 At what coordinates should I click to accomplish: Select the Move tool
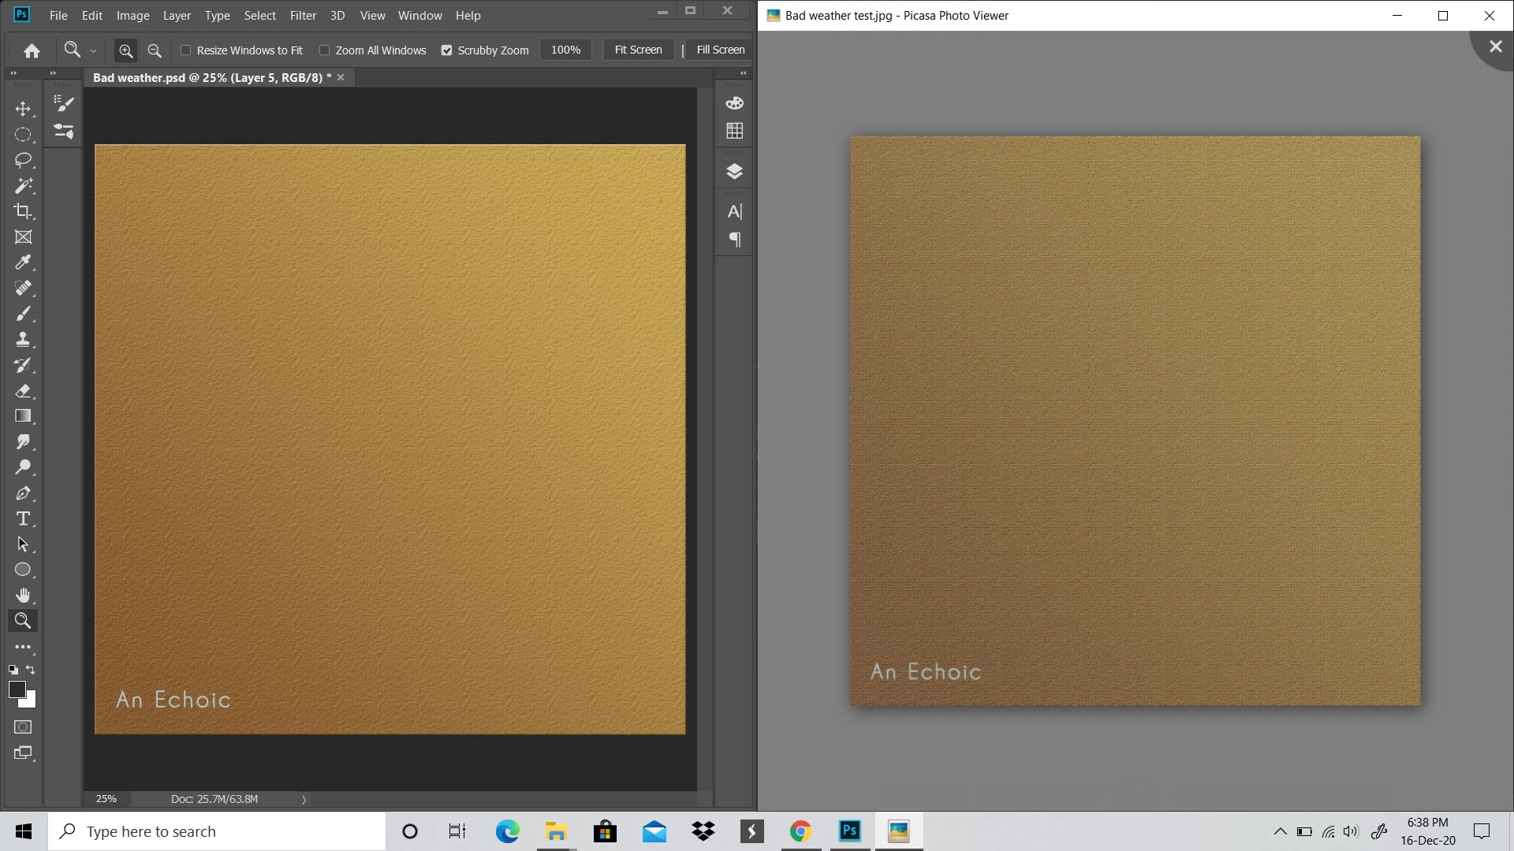coord(23,109)
